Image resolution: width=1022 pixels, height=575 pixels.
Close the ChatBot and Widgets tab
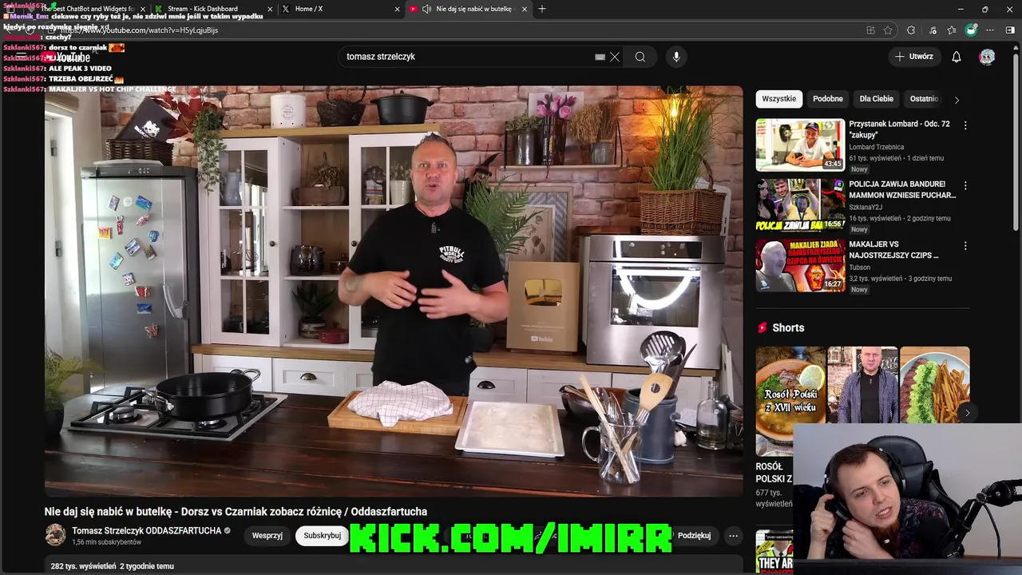[x=143, y=9]
